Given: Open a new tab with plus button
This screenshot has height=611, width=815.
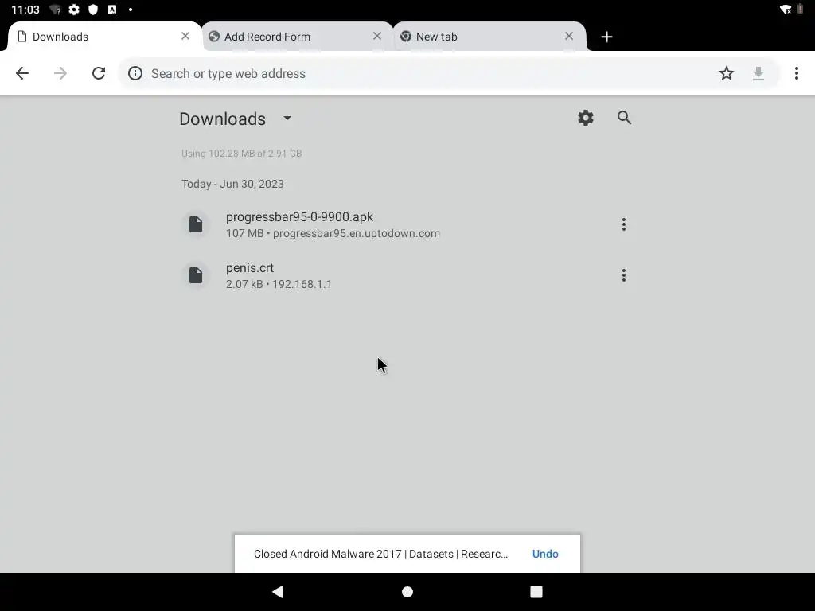Looking at the screenshot, I should click(x=606, y=37).
